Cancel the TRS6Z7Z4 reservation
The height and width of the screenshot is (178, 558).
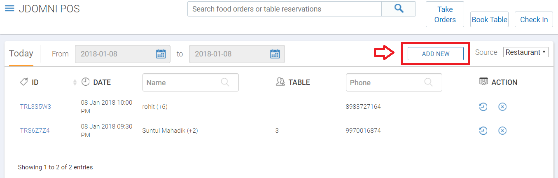tap(502, 131)
